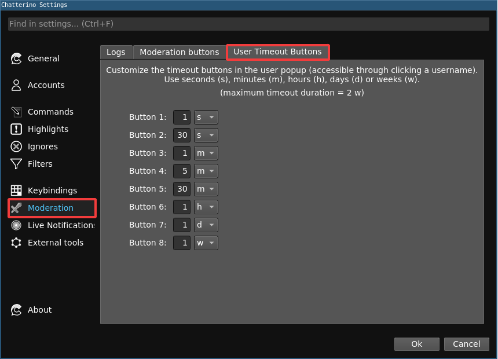Screen dimensions: 498x359
Task: Click the maximum timeout duration note
Action: click(292, 93)
